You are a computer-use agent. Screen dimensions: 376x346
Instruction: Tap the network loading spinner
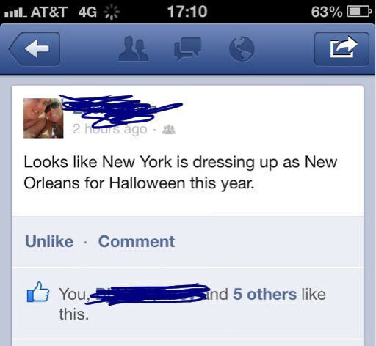(112, 12)
